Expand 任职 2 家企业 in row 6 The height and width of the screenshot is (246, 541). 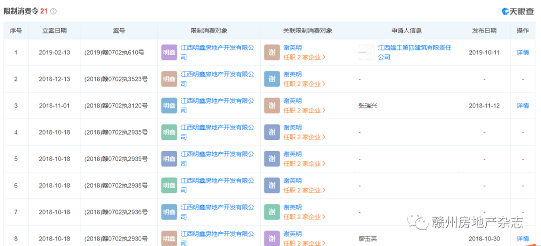click(305, 190)
